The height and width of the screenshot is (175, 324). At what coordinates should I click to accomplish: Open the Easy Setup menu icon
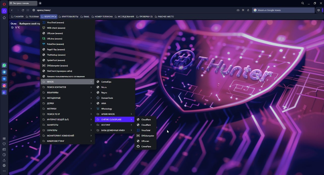click(x=243, y=10)
